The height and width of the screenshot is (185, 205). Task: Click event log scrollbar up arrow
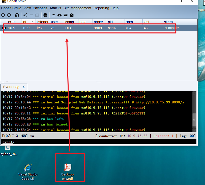click(194, 93)
